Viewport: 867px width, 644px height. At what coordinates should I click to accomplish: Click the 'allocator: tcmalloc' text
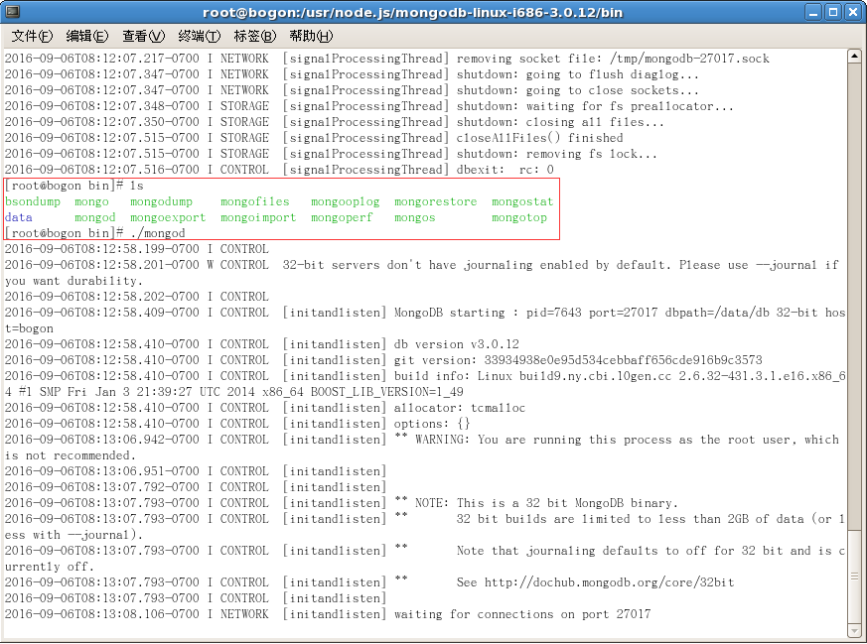(460, 408)
